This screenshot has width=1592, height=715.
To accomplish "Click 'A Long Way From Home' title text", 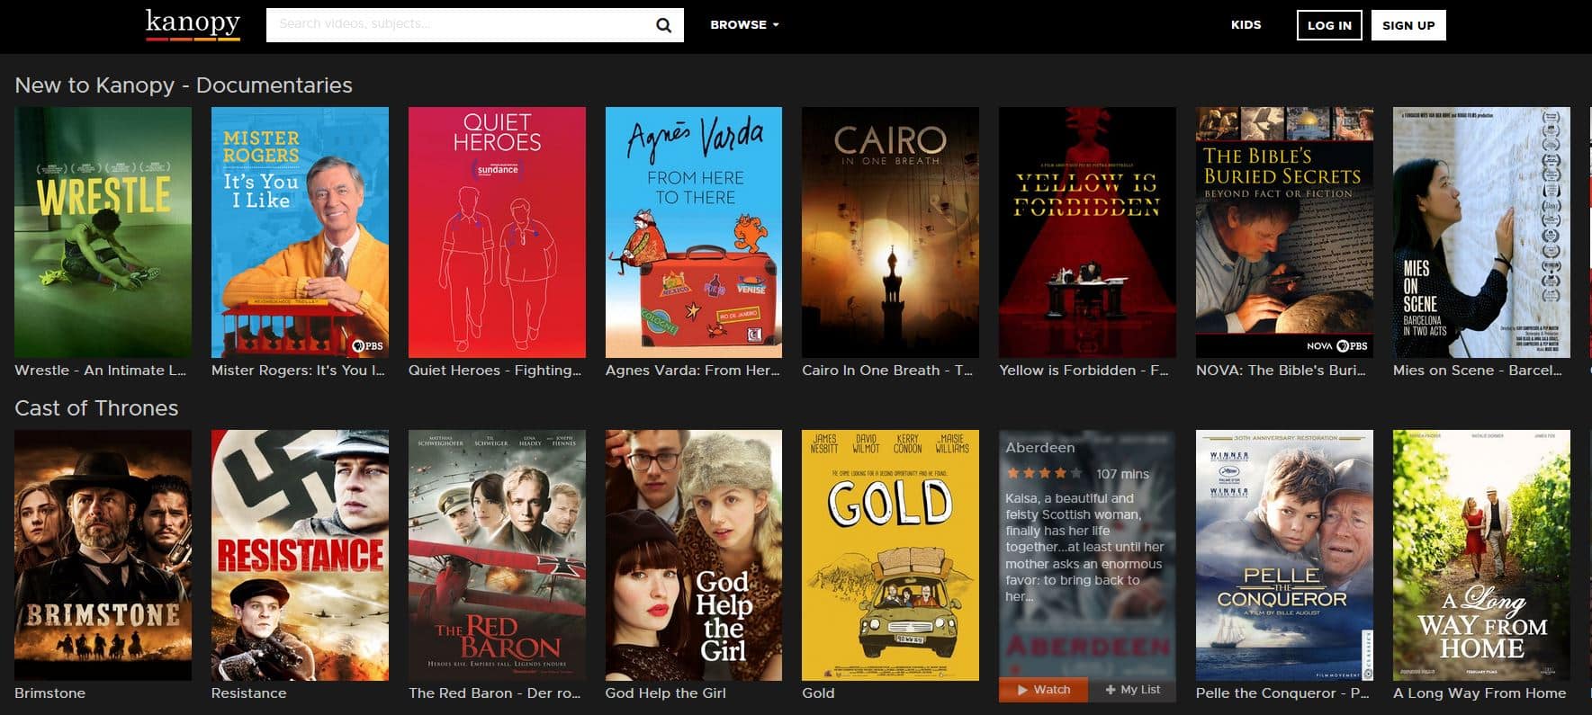I will (1480, 693).
